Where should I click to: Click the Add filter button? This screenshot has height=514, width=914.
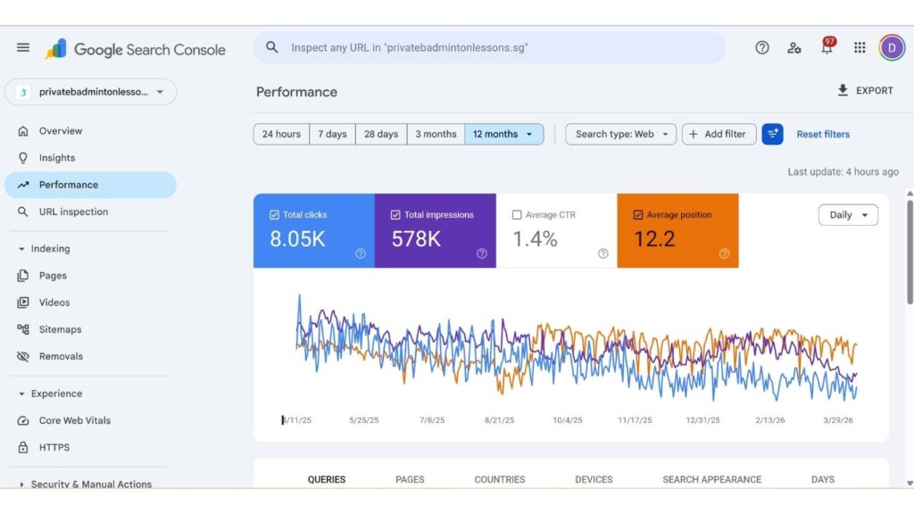719,134
